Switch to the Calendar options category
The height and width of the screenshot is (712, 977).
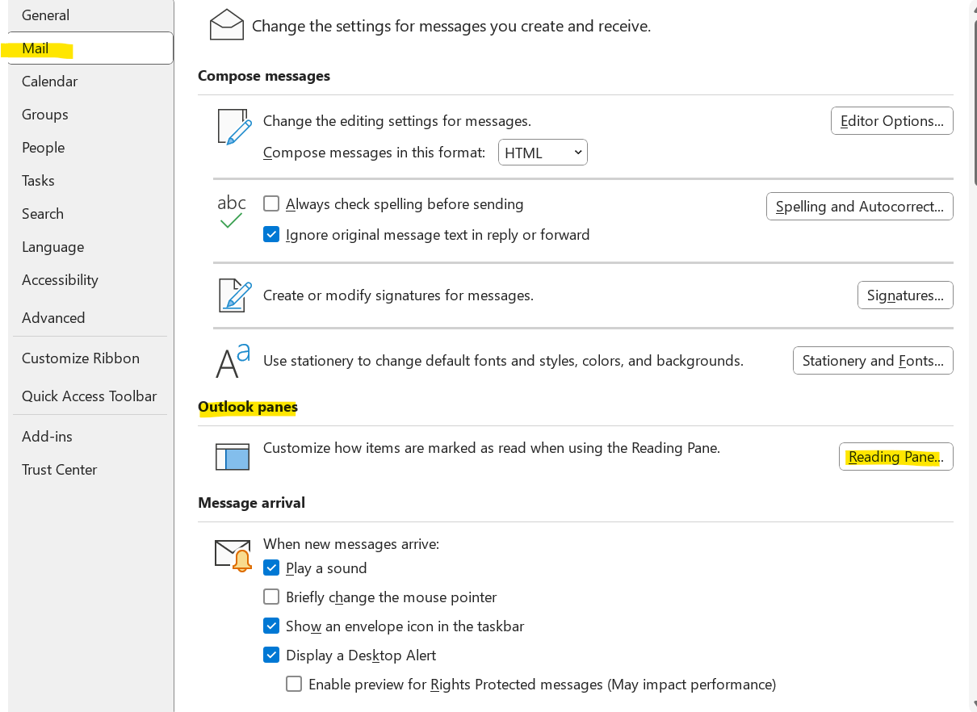point(50,82)
